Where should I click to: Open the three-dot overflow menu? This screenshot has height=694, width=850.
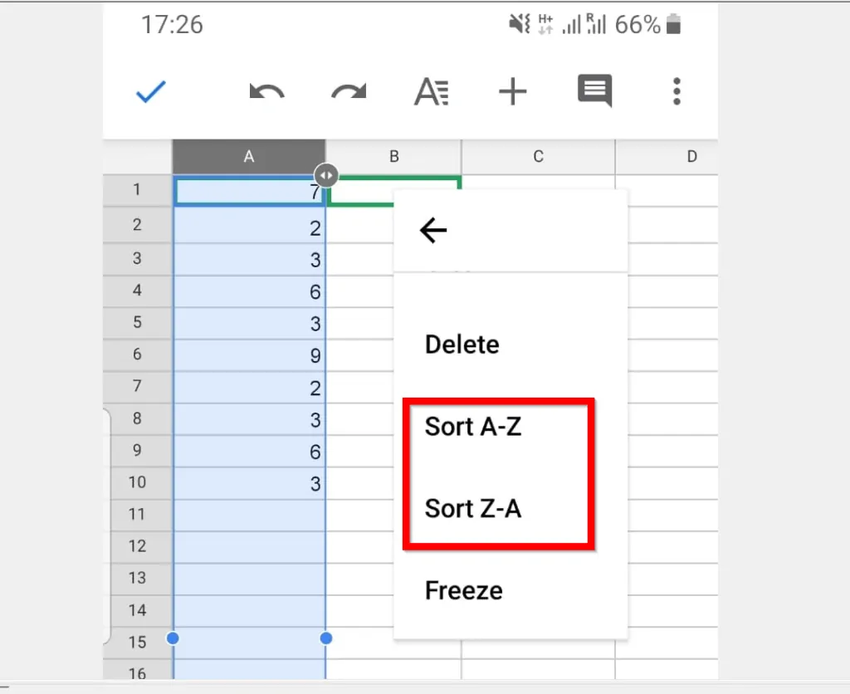point(677,92)
